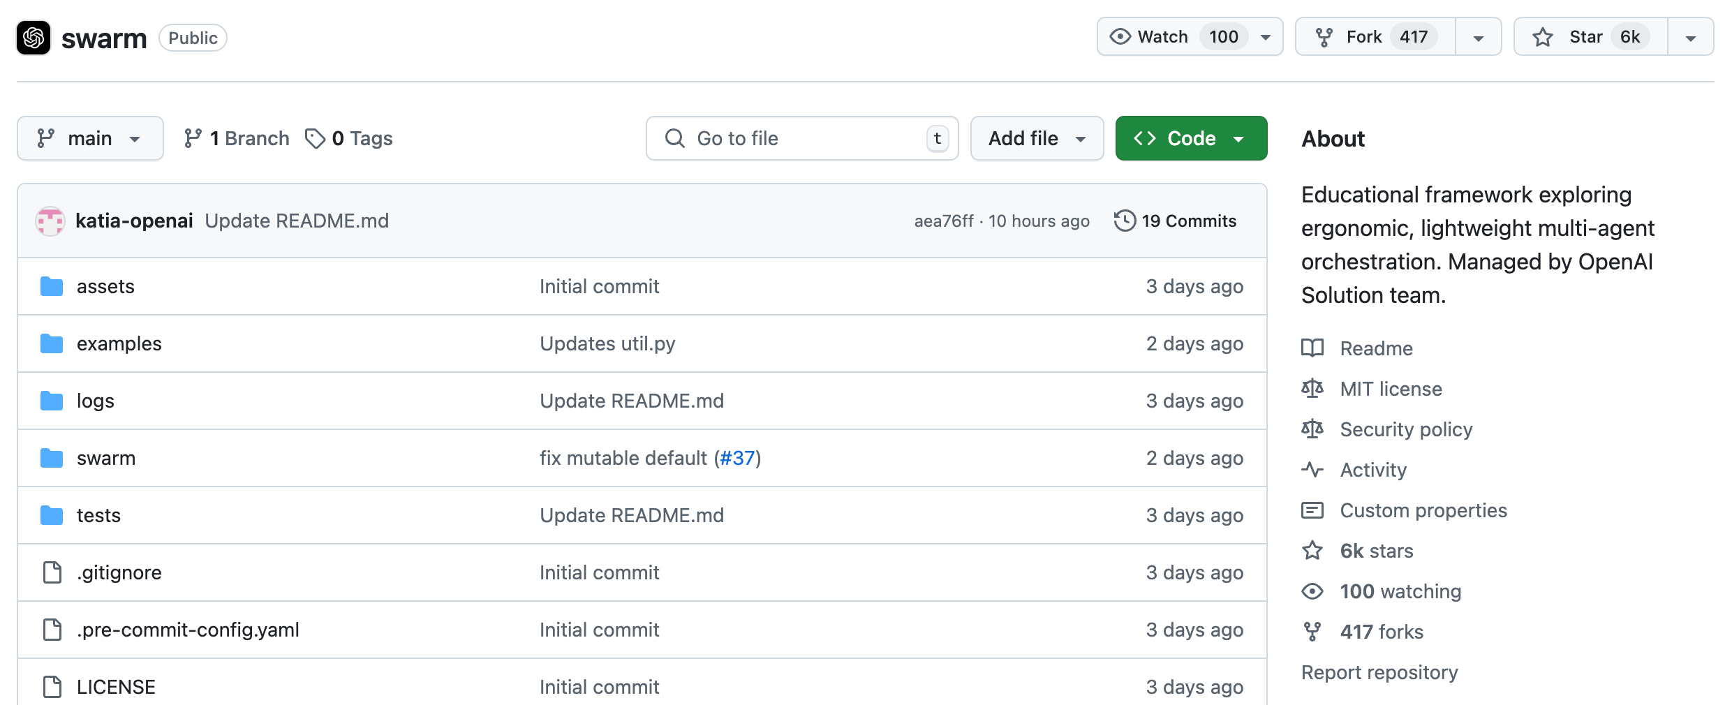The height and width of the screenshot is (705, 1732).
Task: Open the green Code dropdown button
Action: tap(1191, 138)
